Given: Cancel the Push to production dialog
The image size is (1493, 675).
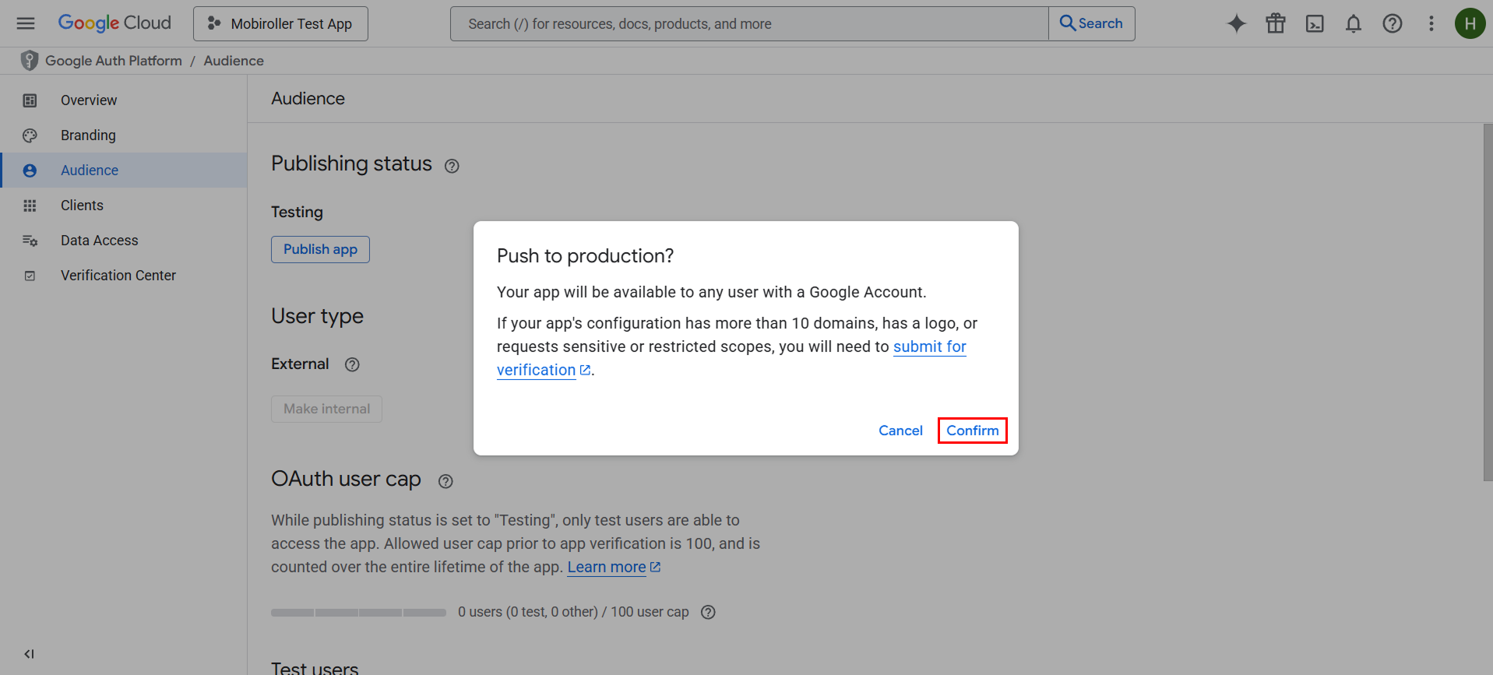Looking at the screenshot, I should (x=900, y=431).
